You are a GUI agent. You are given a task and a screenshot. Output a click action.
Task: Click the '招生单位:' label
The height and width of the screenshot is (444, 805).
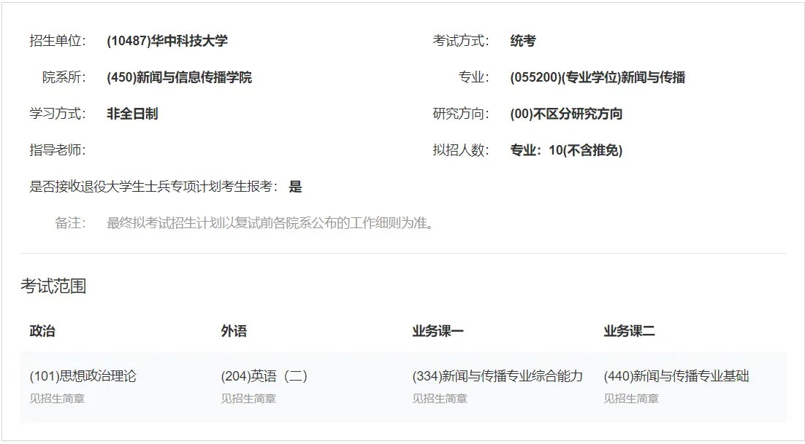[58, 41]
